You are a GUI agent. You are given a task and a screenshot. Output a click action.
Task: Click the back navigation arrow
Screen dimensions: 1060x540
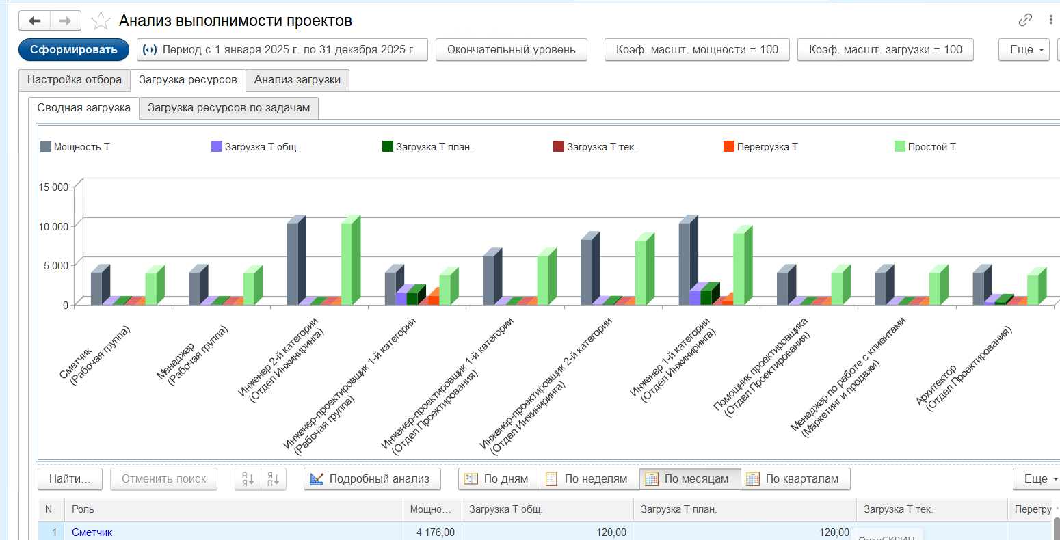tap(34, 21)
